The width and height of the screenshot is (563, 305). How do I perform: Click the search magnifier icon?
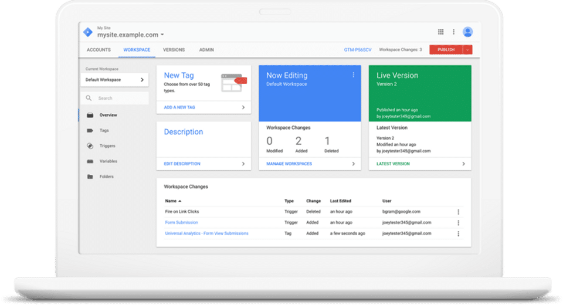point(89,98)
